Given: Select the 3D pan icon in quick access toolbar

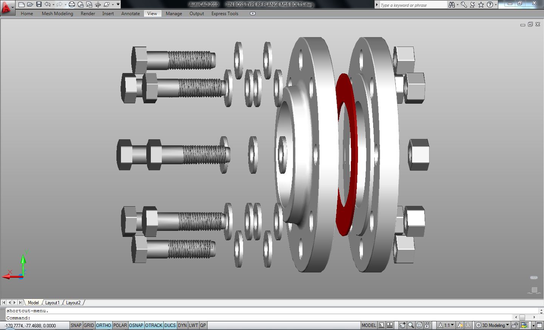Looking at the screenshot, I should 98,5.
